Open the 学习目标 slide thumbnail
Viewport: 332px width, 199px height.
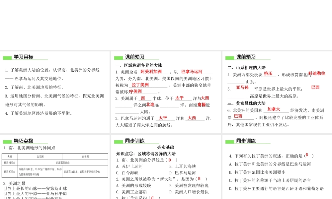(55, 92)
